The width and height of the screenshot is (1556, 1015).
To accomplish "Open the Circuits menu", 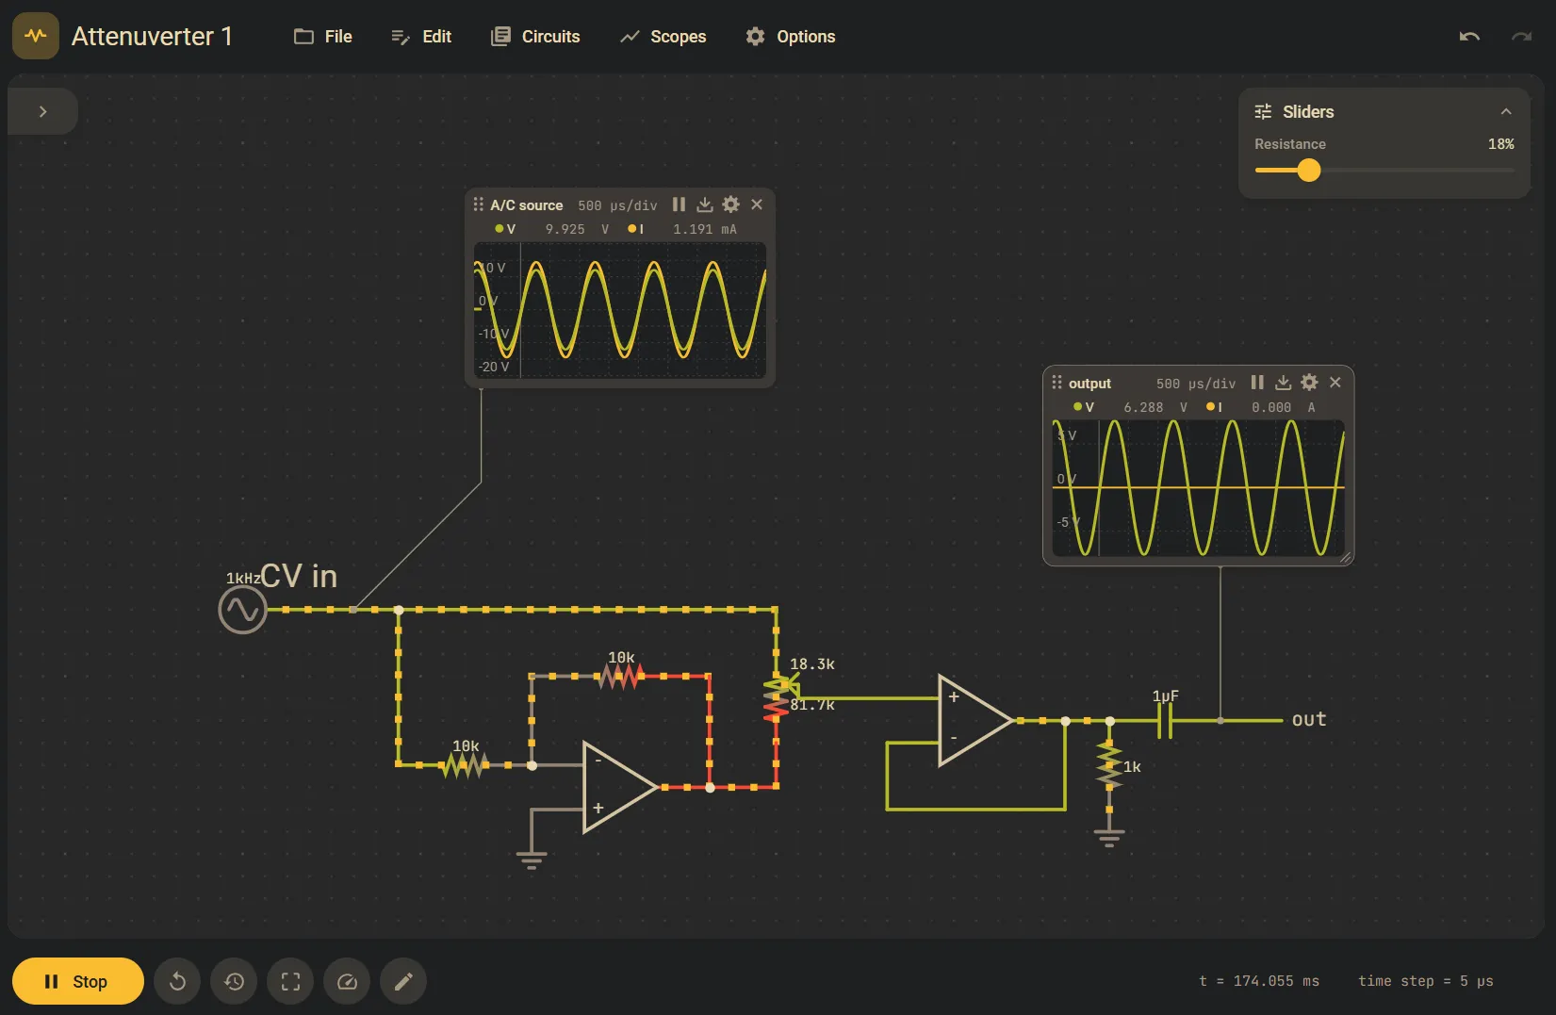I will (535, 37).
